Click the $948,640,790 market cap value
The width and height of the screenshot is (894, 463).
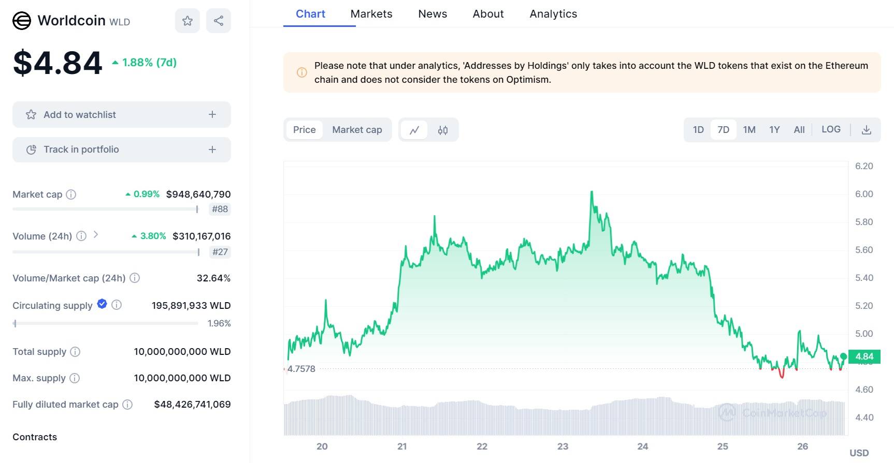(198, 195)
